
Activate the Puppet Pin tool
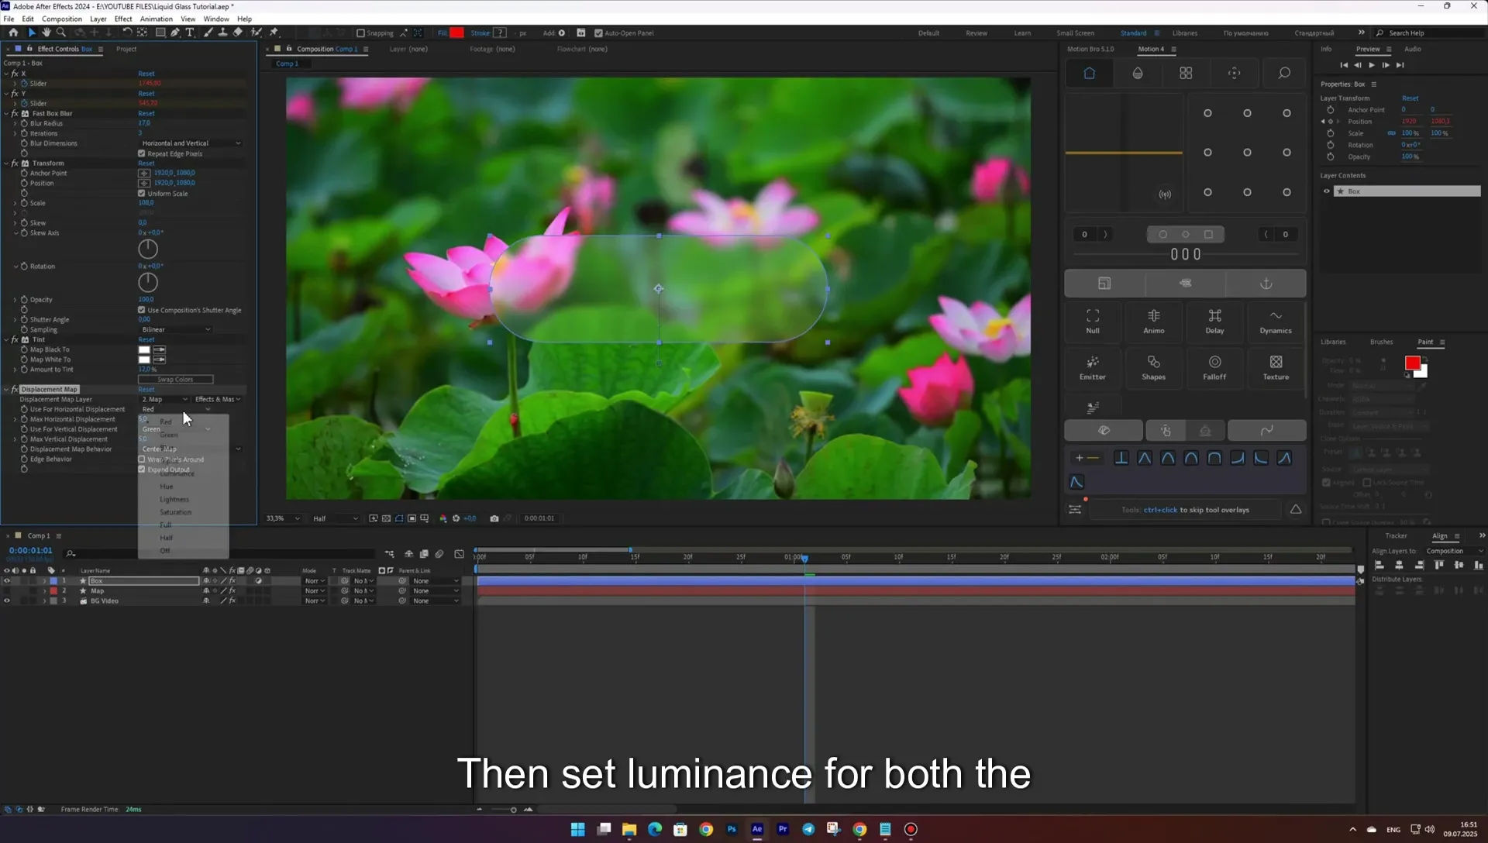[x=274, y=33]
